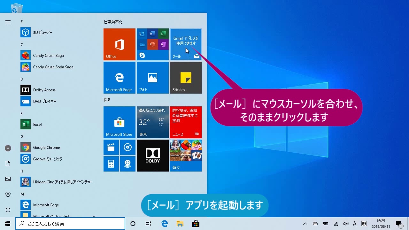409x230 pixels.
Task: Click the letter M section header
Action: coord(22,194)
